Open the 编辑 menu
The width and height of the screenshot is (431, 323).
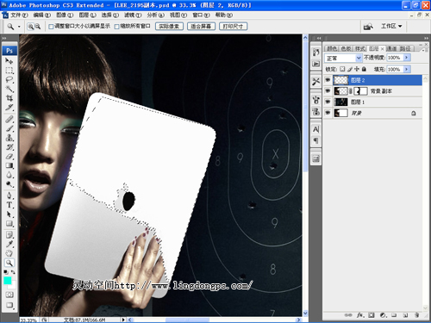[x=42, y=15]
